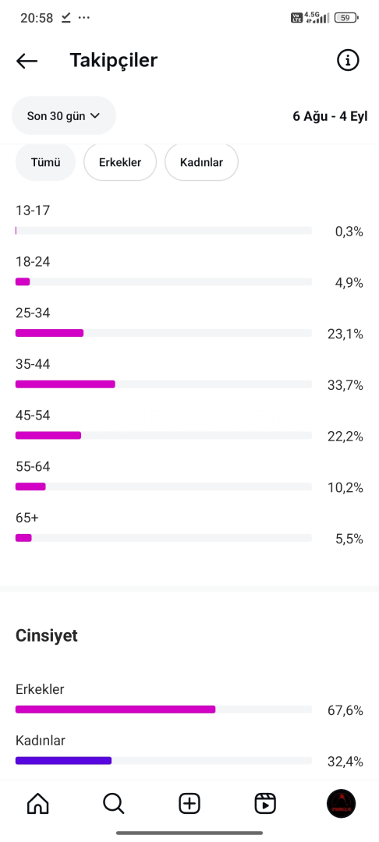Tap the back arrow icon
This screenshot has width=379, height=842.
click(27, 62)
